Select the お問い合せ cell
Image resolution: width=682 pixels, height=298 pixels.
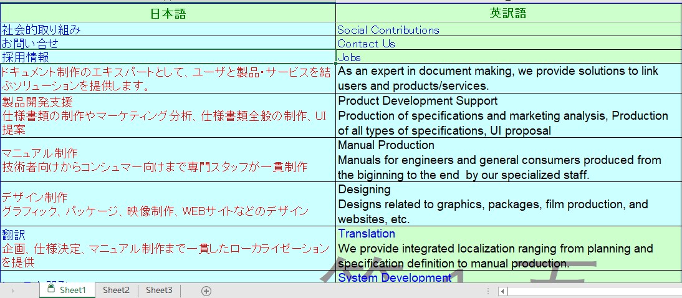coord(168,43)
